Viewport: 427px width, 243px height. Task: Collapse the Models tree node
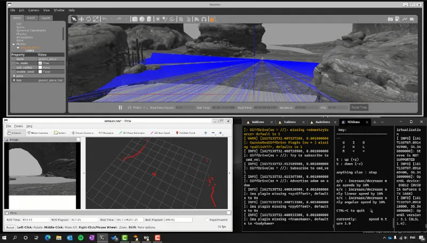[14, 44]
